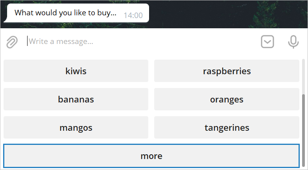Pick tangerines from the keyboard
This screenshot has width=308, height=170.
pyautogui.click(x=227, y=128)
